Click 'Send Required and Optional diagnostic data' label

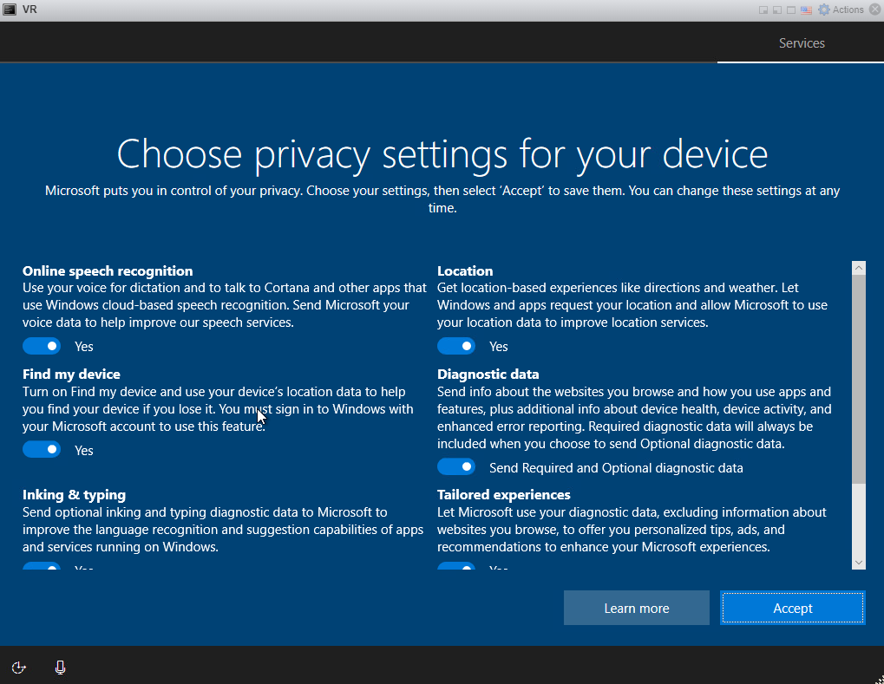point(616,468)
